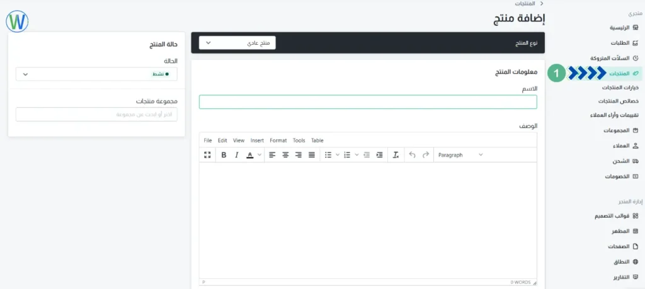Click the product name (الاسم) input field

(368, 102)
